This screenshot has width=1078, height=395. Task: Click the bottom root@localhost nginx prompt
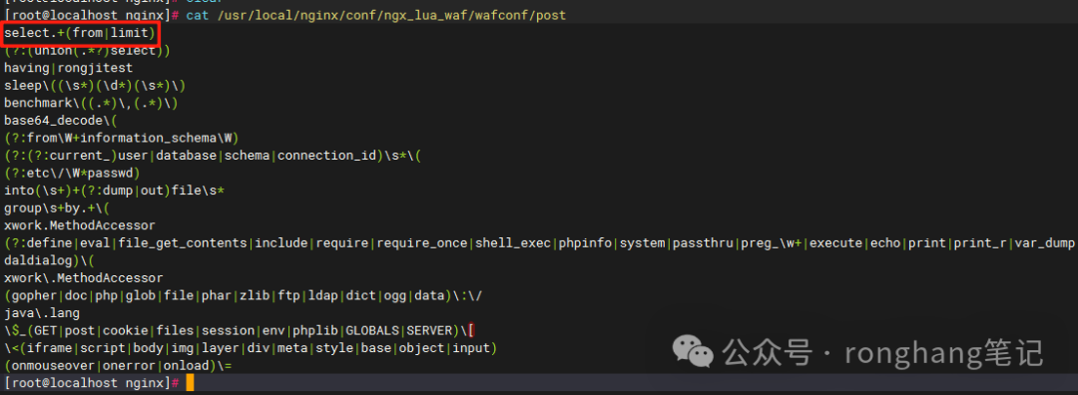(92, 383)
